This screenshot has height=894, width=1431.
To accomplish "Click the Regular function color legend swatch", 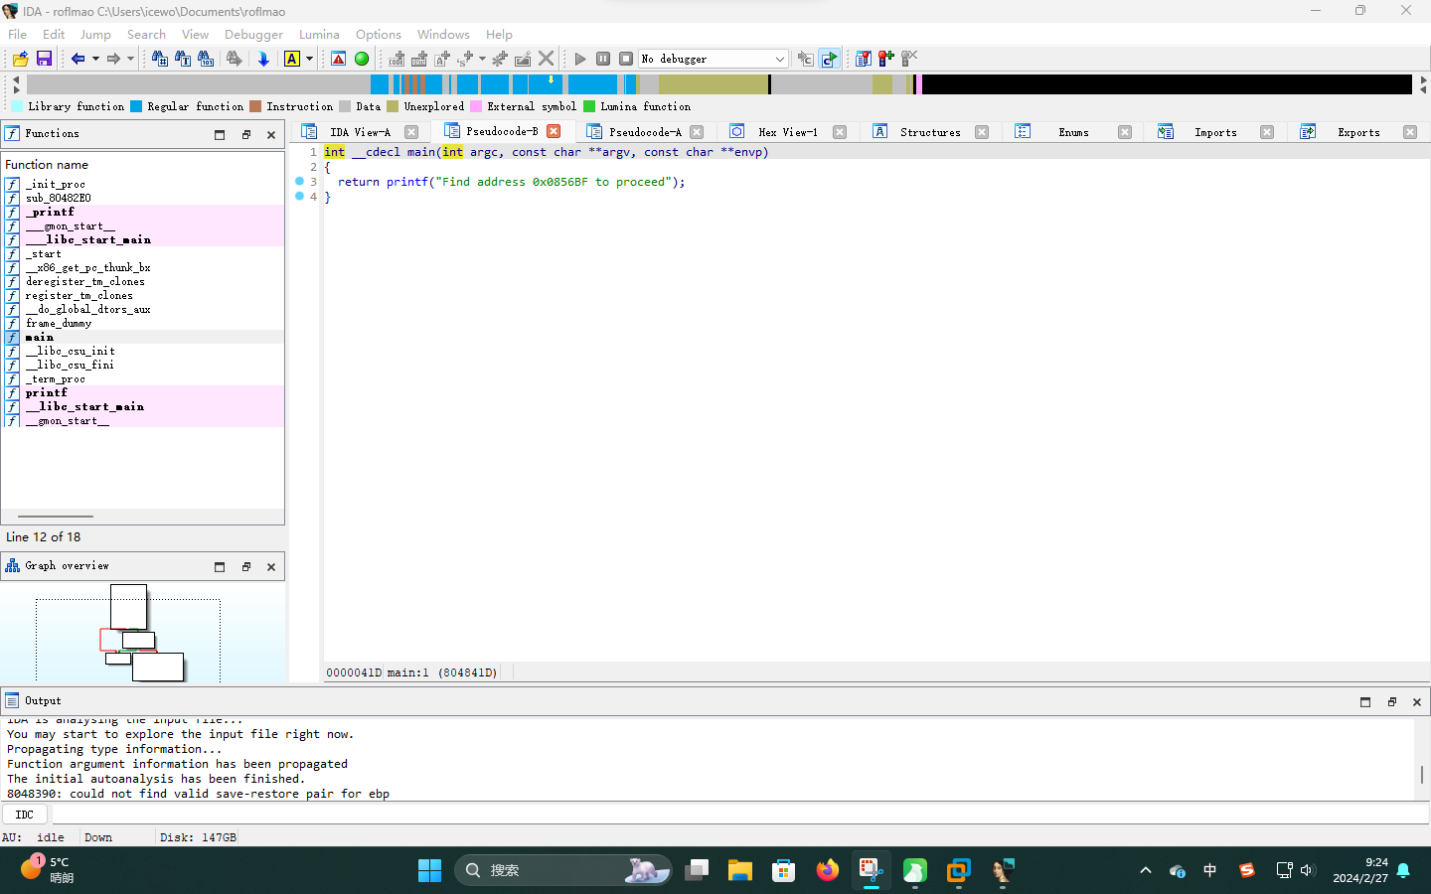I will (x=136, y=106).
